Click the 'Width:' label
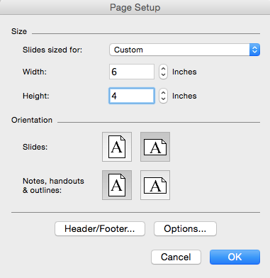This screenshot has width=270, height=278. (x=35, y=72)
